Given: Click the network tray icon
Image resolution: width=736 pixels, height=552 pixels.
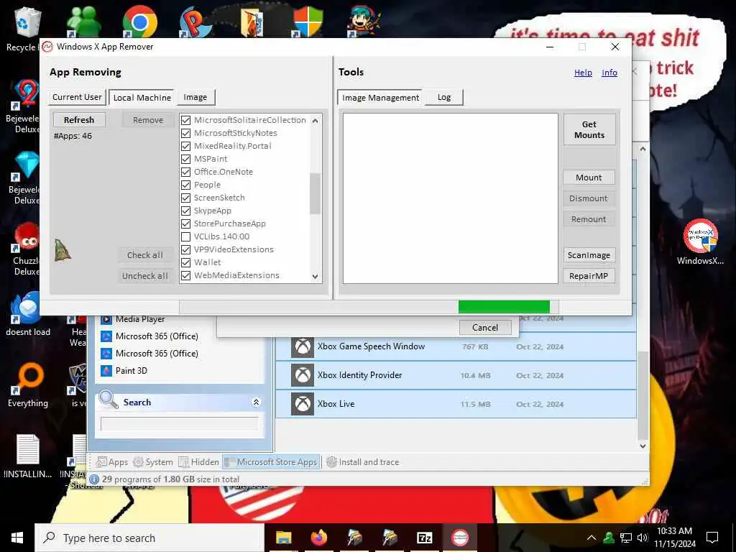Looking at the screenshot, I should pyautogui.click(x=626, y=538).
